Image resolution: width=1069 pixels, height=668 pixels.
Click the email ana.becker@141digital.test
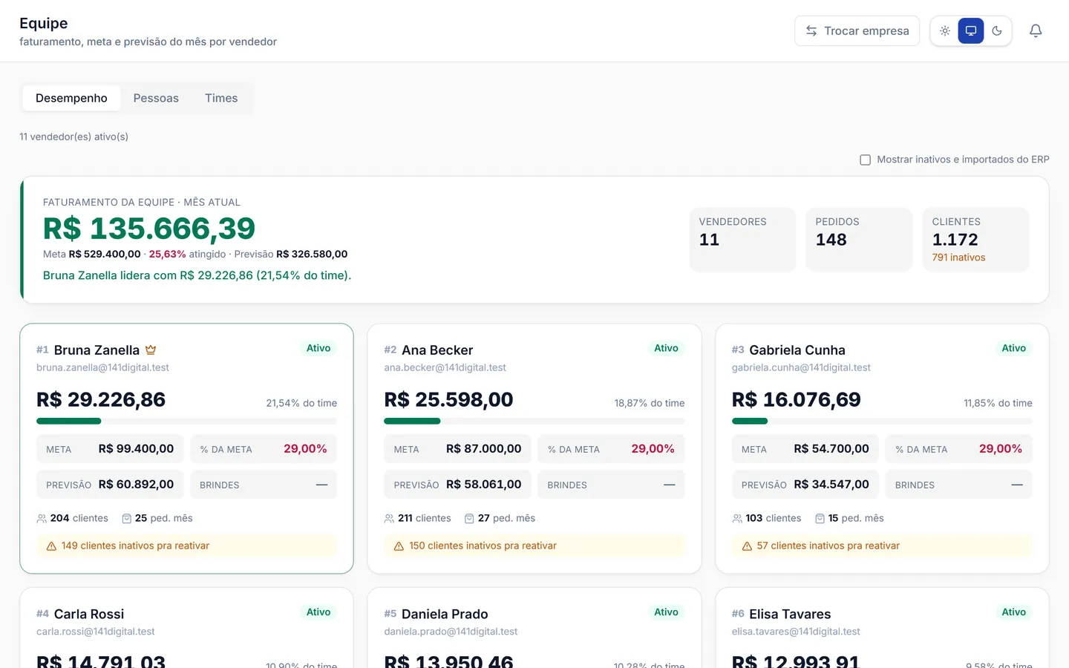(x=445, y=367)
